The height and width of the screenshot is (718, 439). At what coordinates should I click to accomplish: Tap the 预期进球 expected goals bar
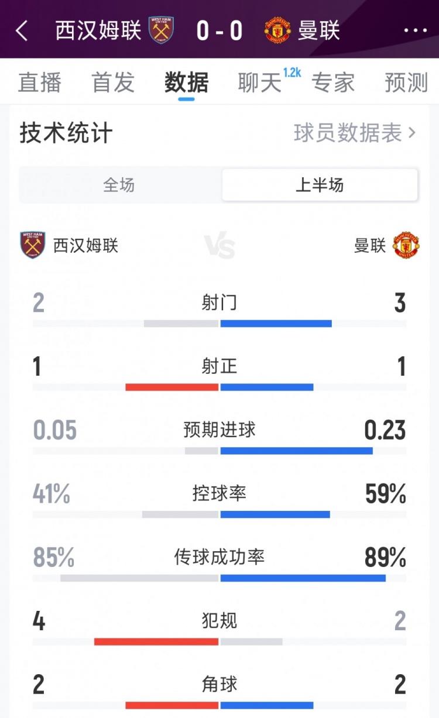[220, 451]
